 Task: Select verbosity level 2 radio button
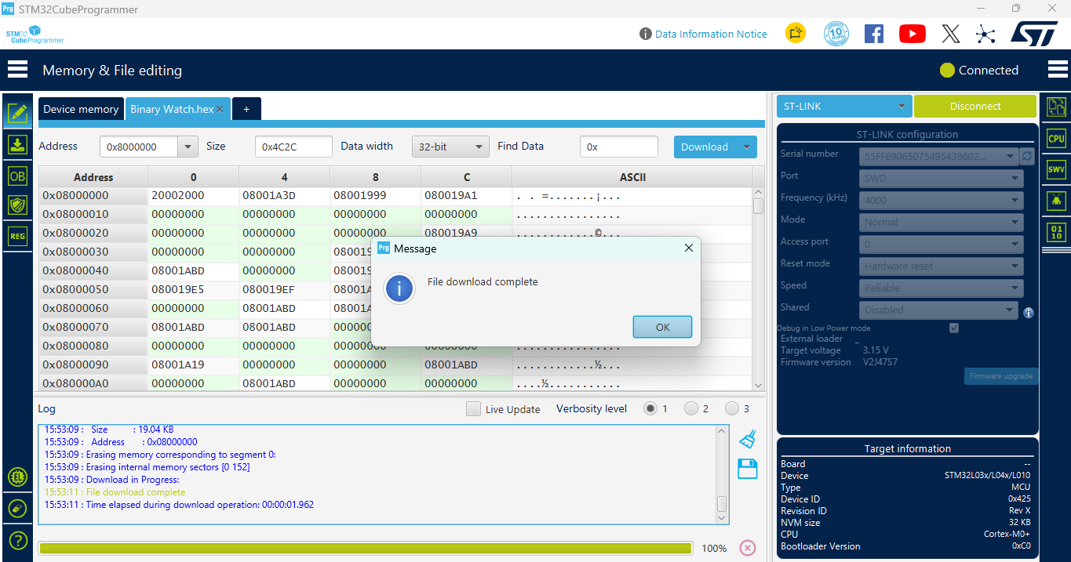[x=691, y=408]
